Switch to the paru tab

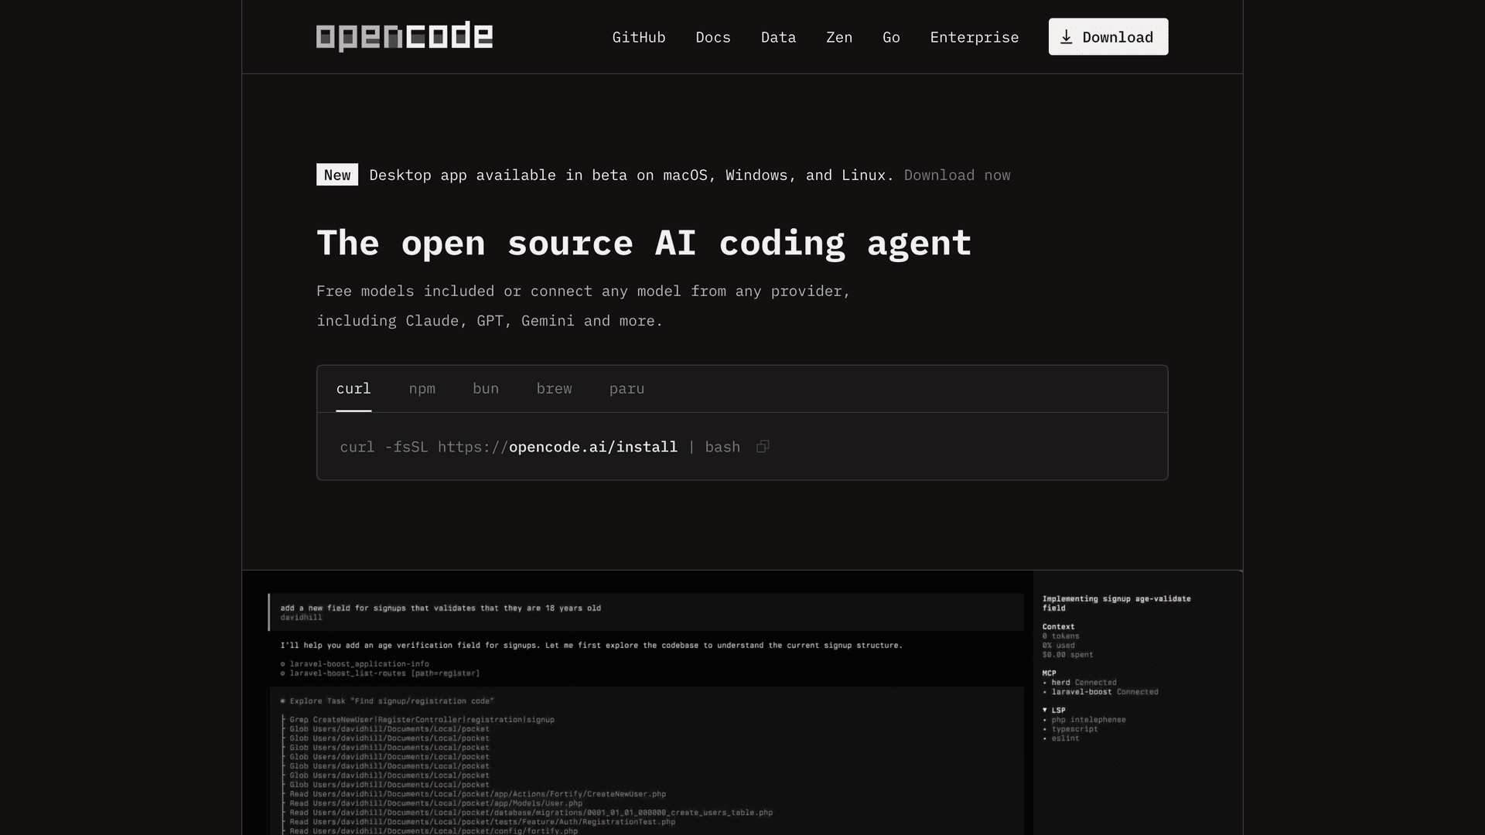click(626, 389)
